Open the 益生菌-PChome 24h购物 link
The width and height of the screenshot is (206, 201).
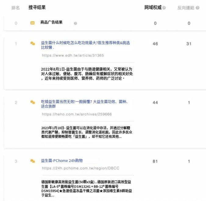[62, 161]
